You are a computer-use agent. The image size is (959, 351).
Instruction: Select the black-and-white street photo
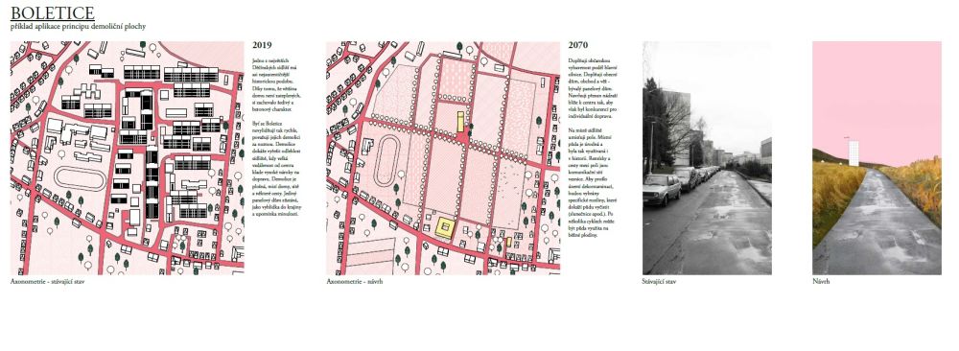tap(707, 158)
